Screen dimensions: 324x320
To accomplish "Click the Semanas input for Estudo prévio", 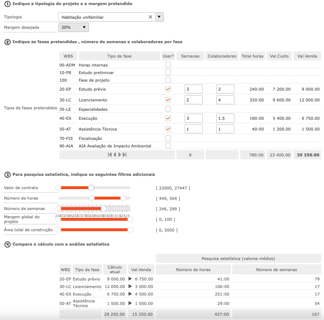I will click(x=193, y=89).
